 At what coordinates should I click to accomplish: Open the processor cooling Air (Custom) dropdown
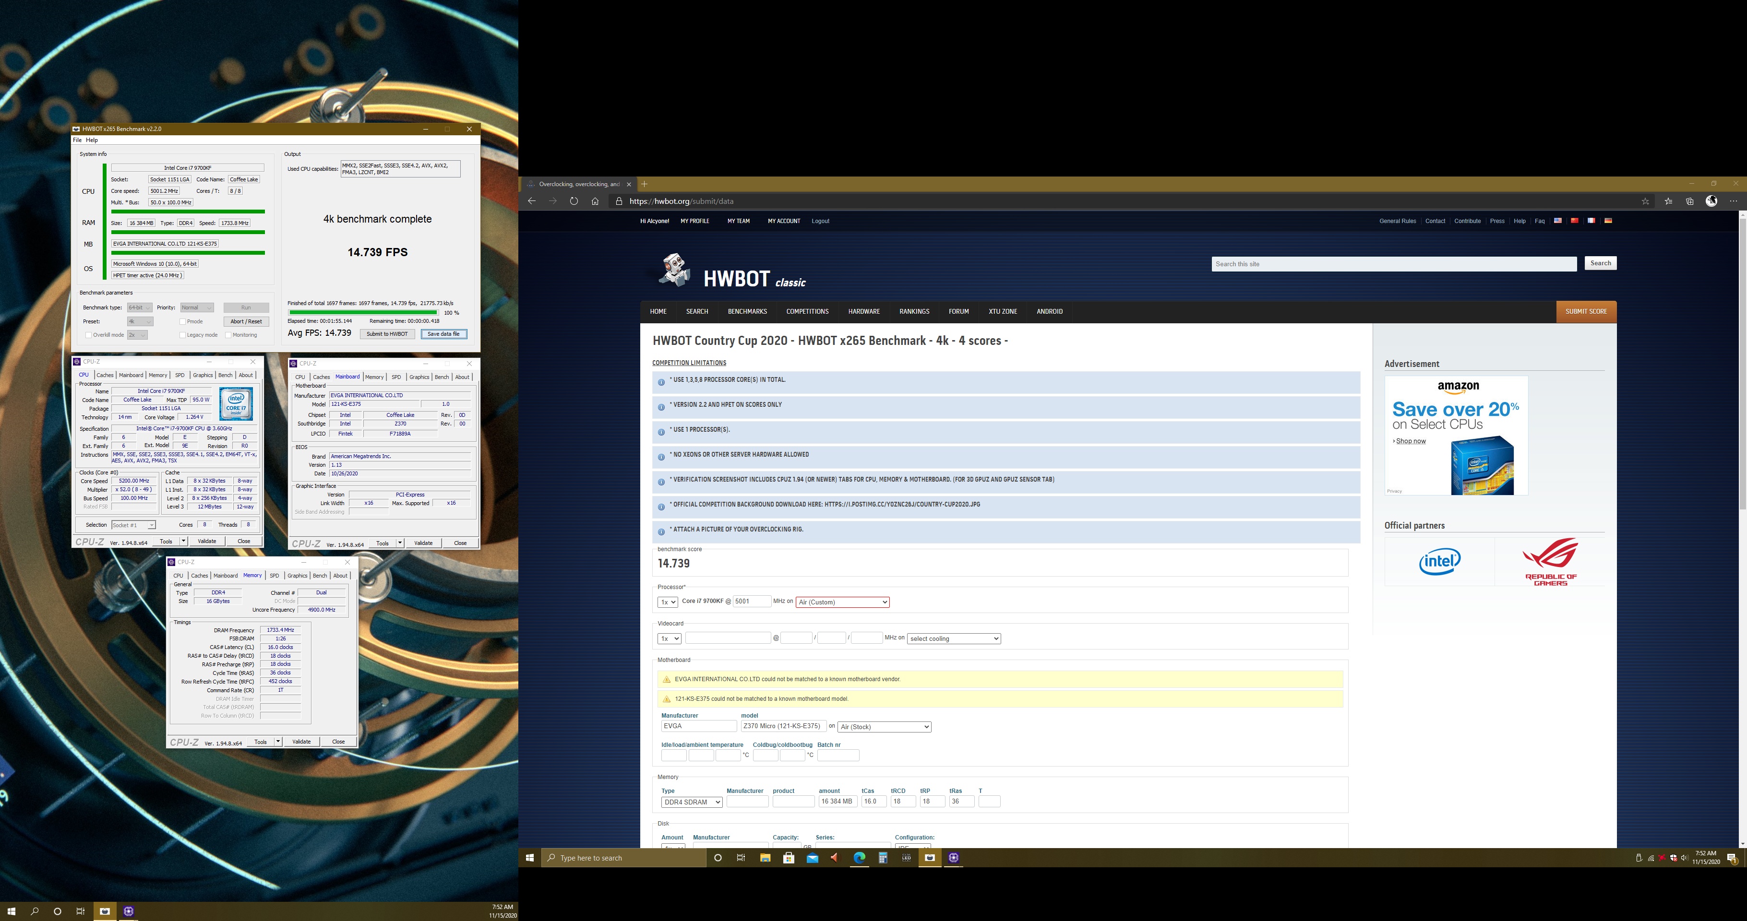pos(842,602)
